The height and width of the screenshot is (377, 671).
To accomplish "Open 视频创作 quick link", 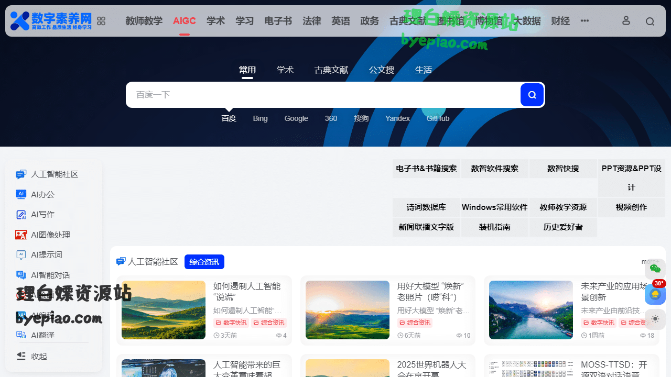I will click(x=632, y=207).
